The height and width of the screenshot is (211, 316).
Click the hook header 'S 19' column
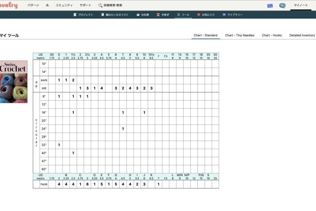point(208,177)
